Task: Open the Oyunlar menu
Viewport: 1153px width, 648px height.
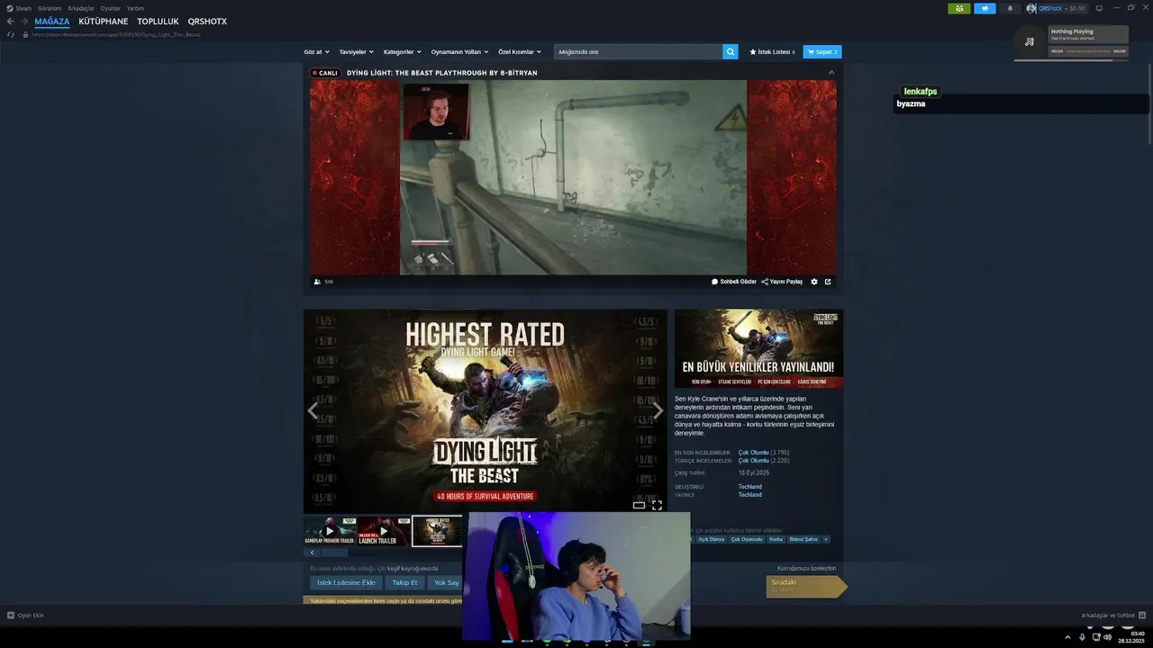Action: (111, 8)
